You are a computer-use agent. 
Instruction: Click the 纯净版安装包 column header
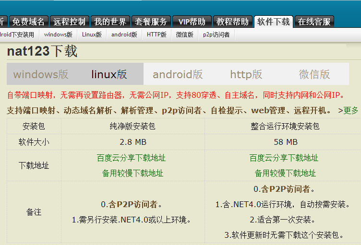click(132, 126)
